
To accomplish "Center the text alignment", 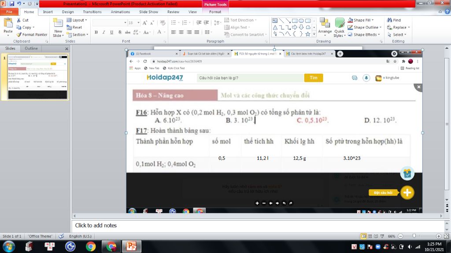I will click(x=181, y=32).
